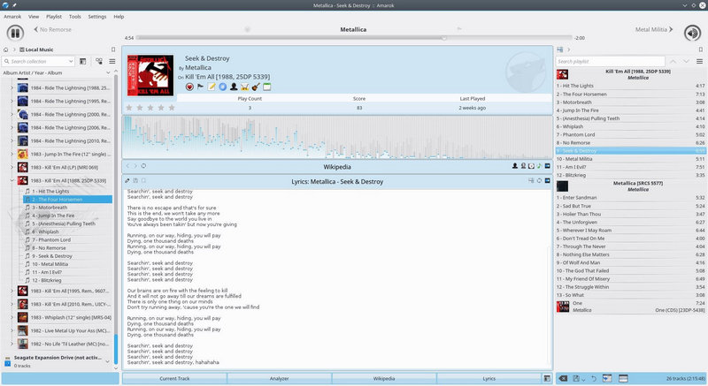Click the volume speaker icon
Screen dimensions: 708x386
point(693,34)
